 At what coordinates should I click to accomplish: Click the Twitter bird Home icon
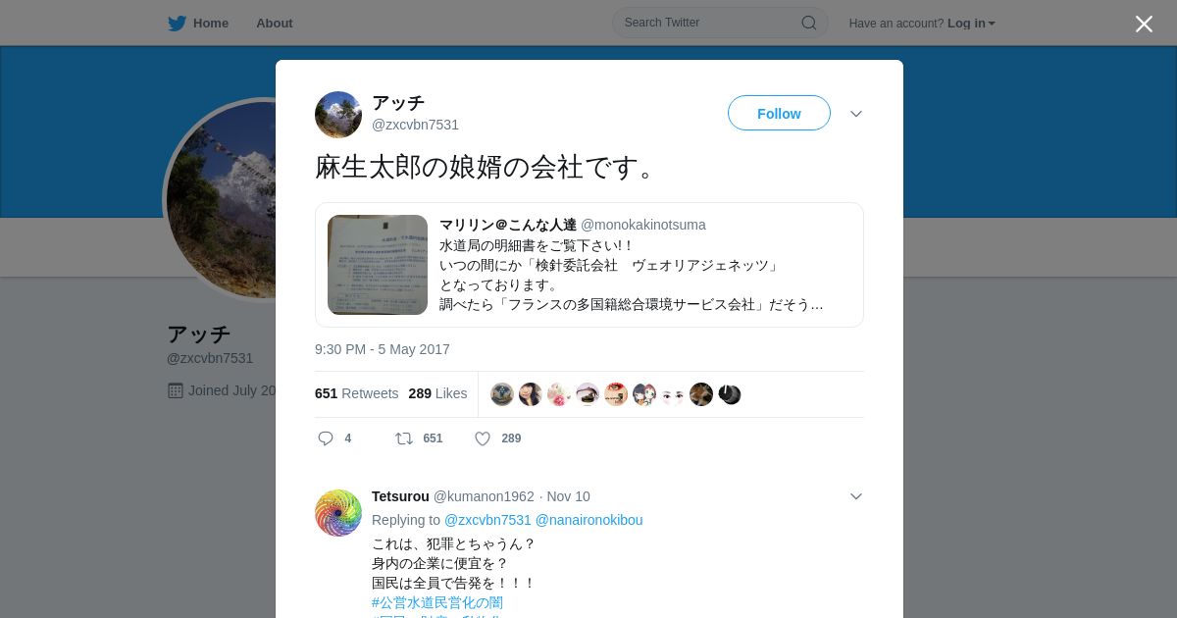pyautogui.click(x=177, y=23)
